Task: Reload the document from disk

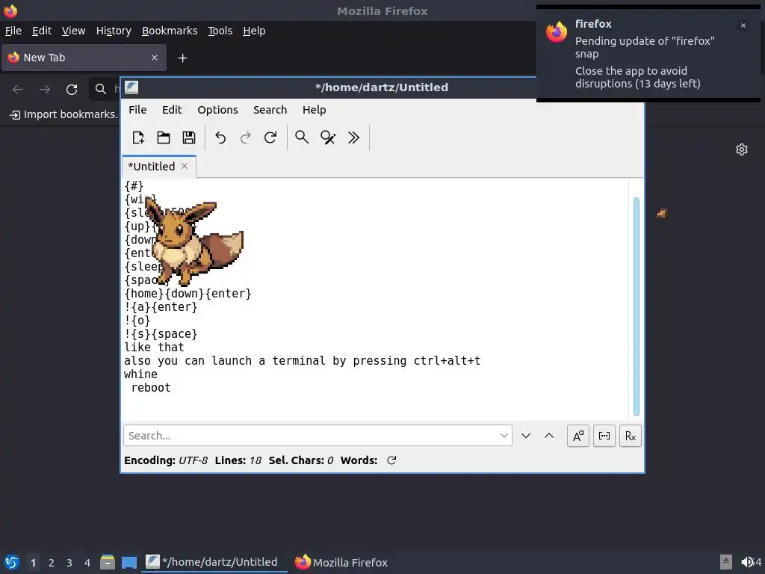Action: click(x=270, y=138)
